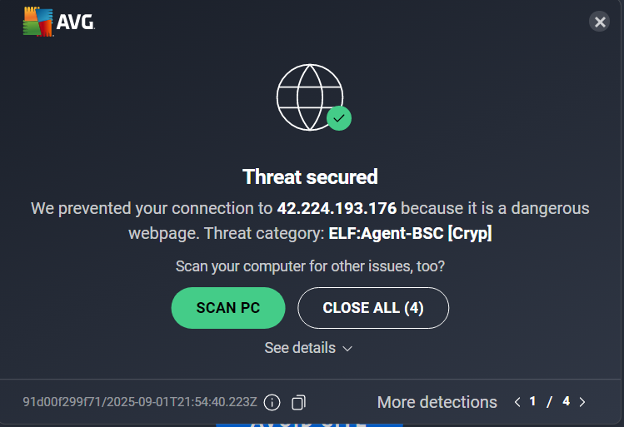Click the Threat secured heading
624x427 pixels.
[x=310, y=176]
